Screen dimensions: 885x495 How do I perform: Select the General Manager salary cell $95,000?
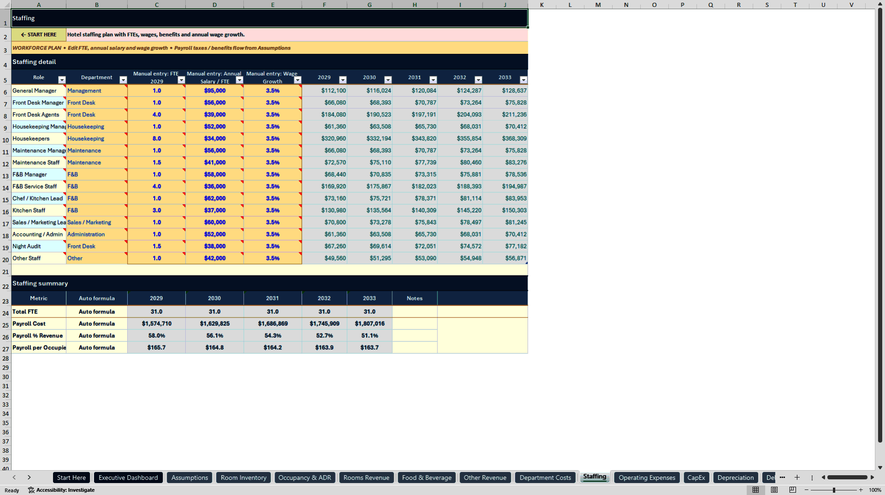tap(215, 91)
